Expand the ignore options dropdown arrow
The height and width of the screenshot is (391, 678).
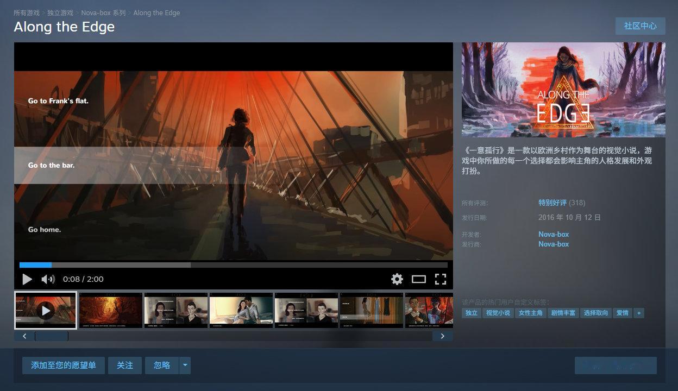(185, 365)
